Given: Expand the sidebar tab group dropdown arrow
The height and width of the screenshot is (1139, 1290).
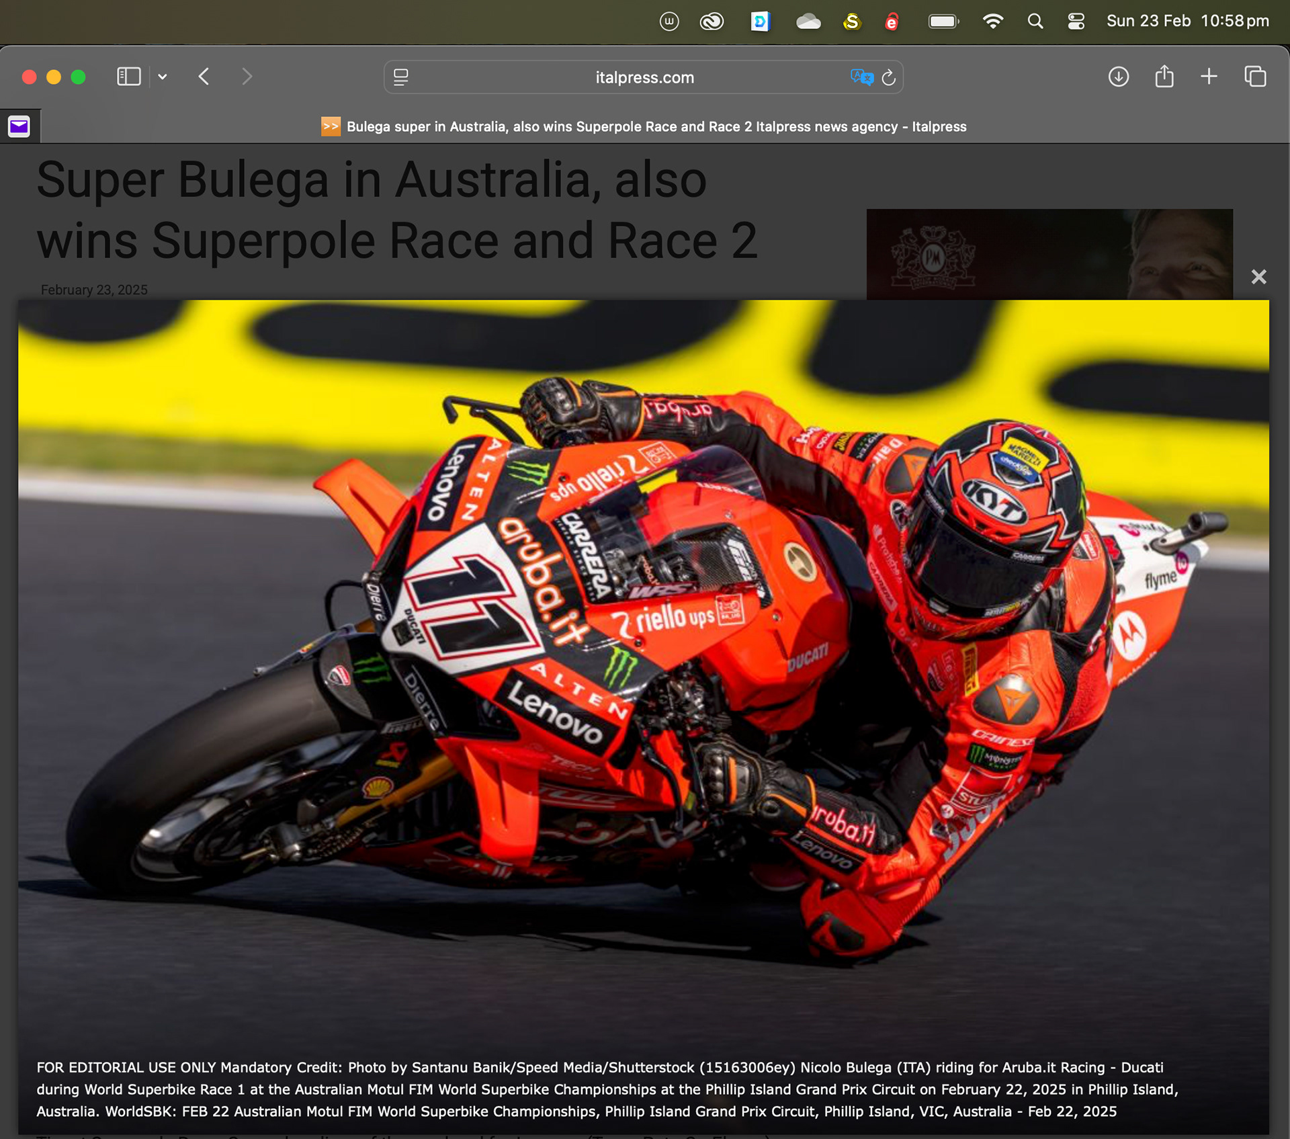Looking at the screenshot, I should click(x=163, y=77).
